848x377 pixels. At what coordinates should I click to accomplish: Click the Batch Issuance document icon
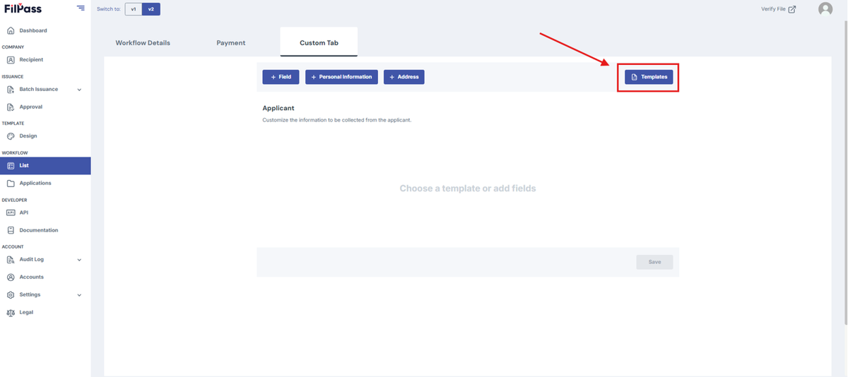[11, 90]
